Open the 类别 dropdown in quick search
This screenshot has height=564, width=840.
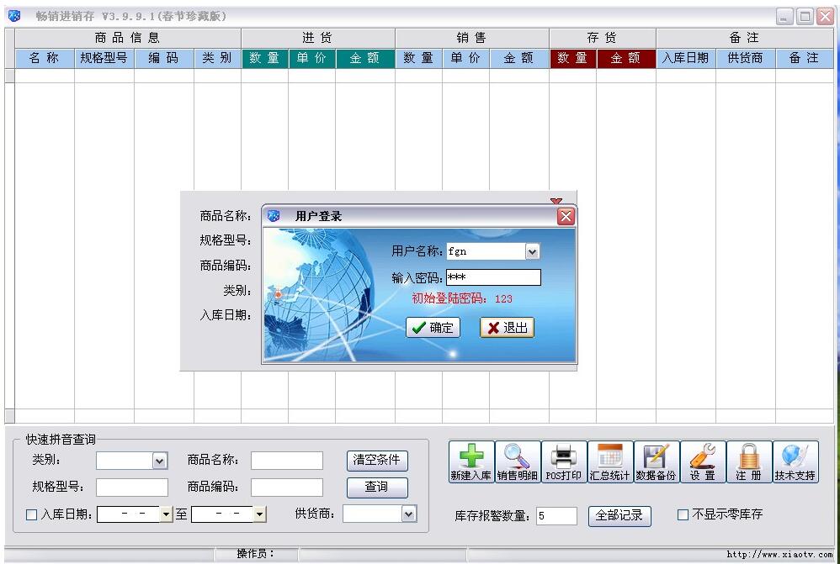coord(160,461)
